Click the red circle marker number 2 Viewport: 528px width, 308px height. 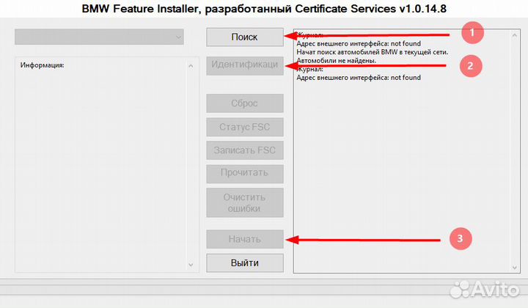click(469, 65)
